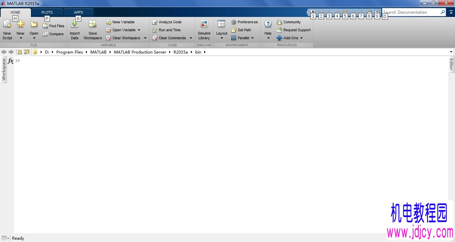The height and width of the screenshot is (242, 455).
Task: Run Analyze Code
Action: coord(167,22)
